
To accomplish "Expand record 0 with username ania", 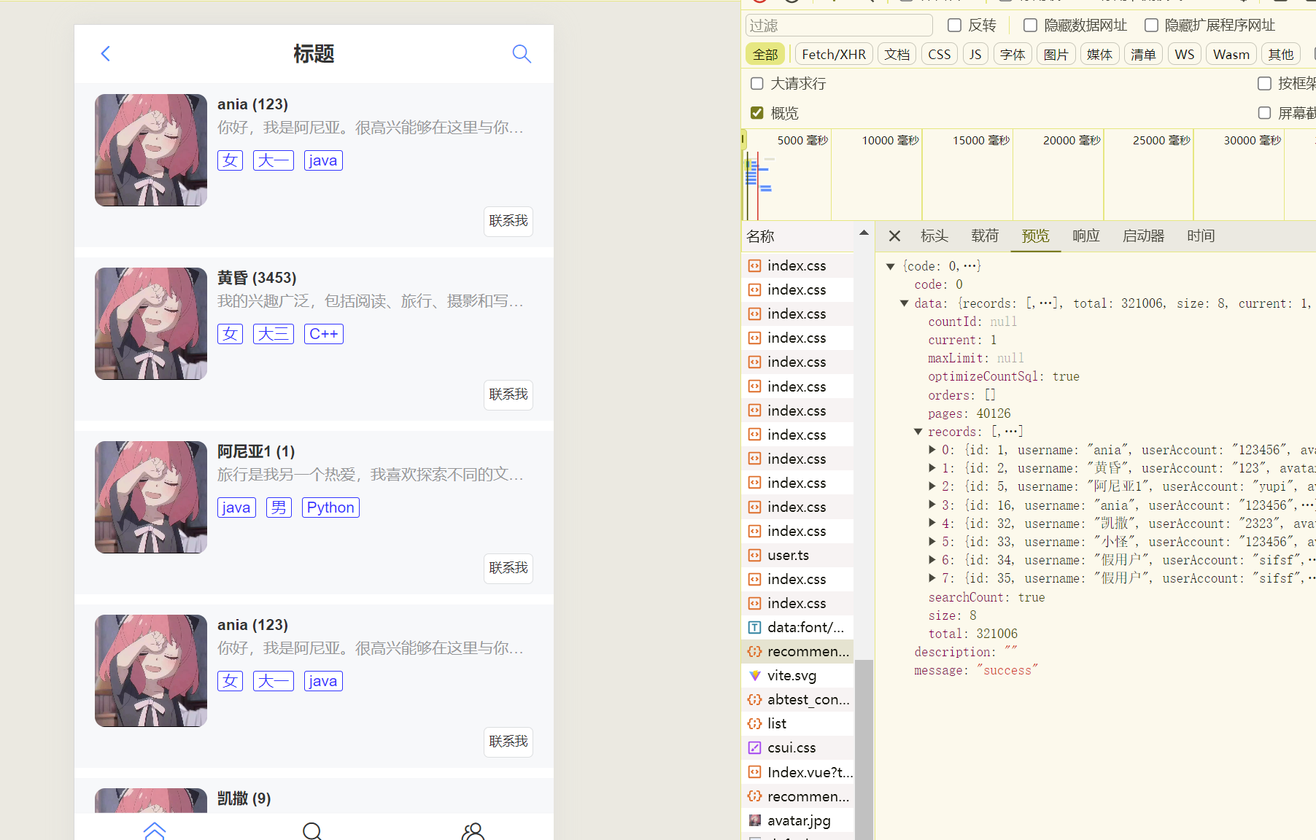I will point(932,450).
